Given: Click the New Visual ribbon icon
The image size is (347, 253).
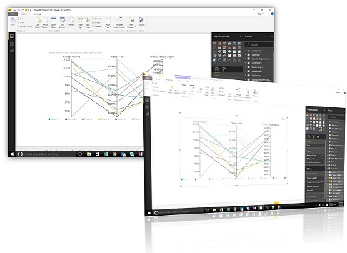Looking at the screenshot, I should (88, 23).
